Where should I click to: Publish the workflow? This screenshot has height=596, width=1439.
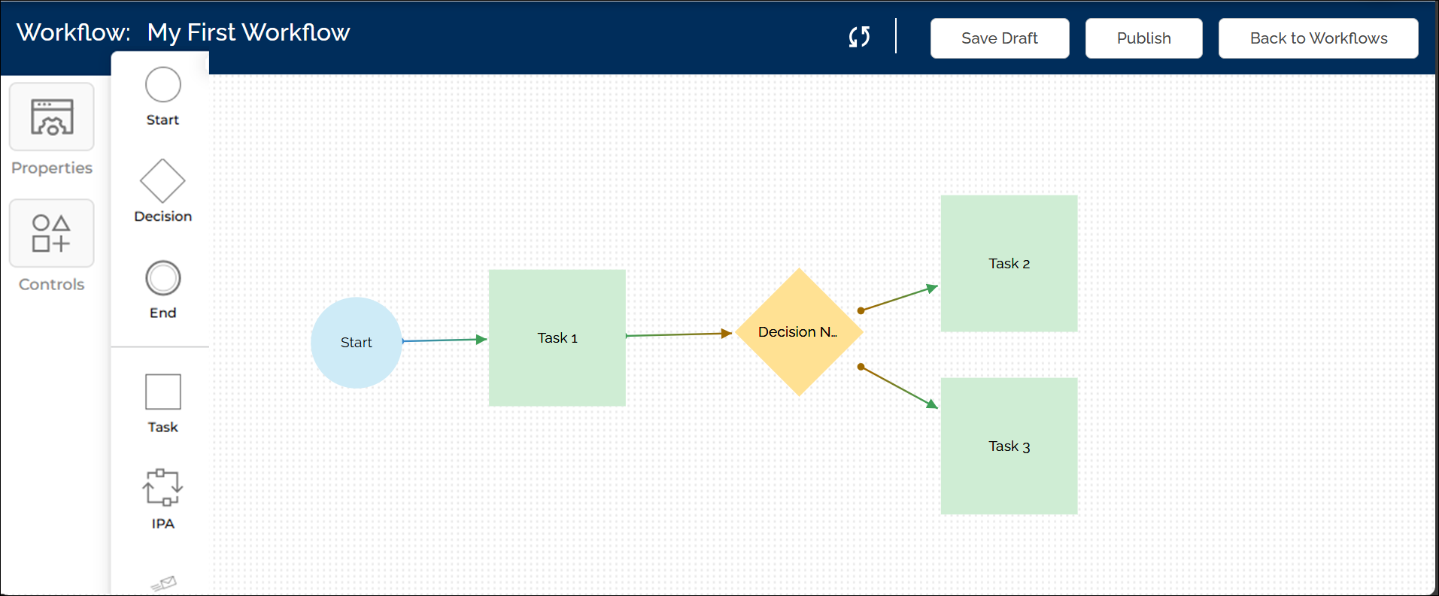1143,38
